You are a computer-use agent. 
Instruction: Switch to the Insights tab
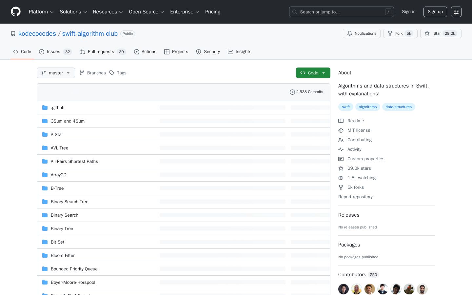(x=240, y=52)
